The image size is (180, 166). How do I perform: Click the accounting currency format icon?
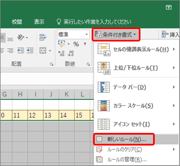pyautogui.click(x=62, y=44)
